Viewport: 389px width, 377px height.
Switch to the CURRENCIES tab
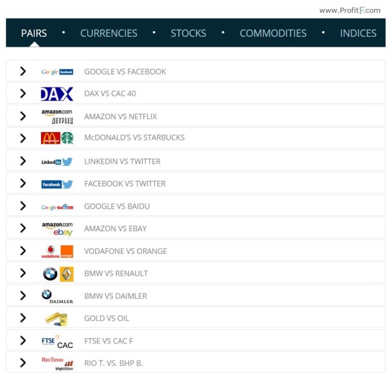(109, 33)
